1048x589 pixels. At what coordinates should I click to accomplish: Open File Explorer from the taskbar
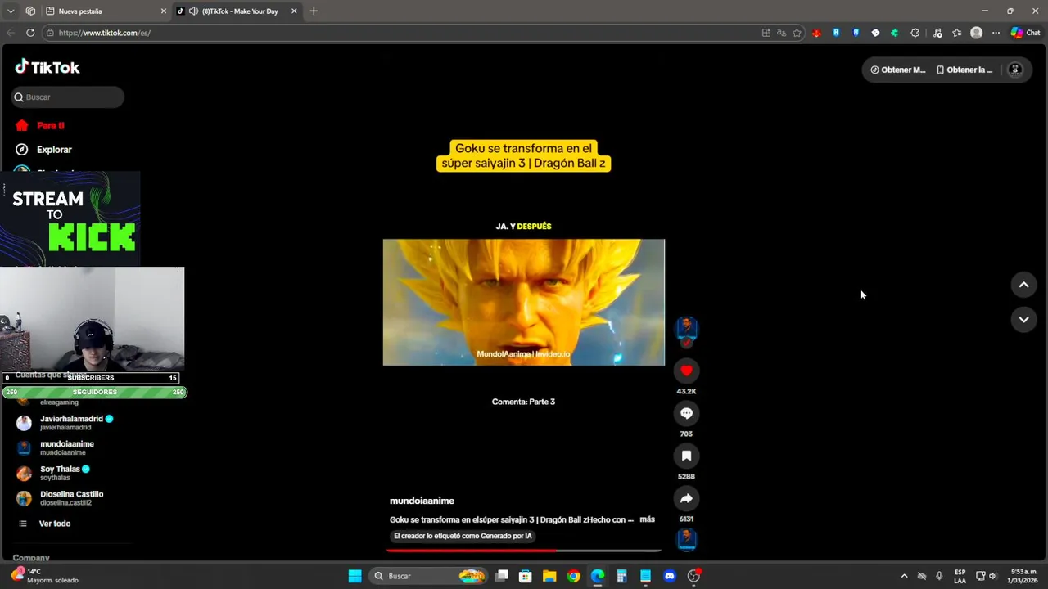(x=549, y=576)
